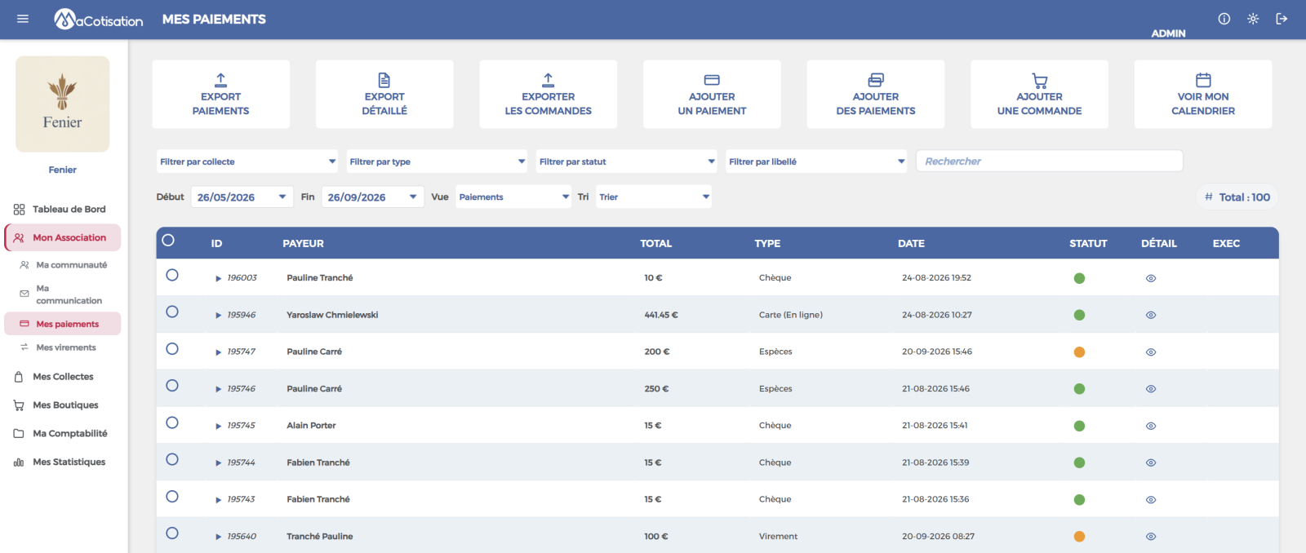Open the Fin date dropdown 26/09/2026
This screenshot has width=1306, height=553.
[373, 197]
